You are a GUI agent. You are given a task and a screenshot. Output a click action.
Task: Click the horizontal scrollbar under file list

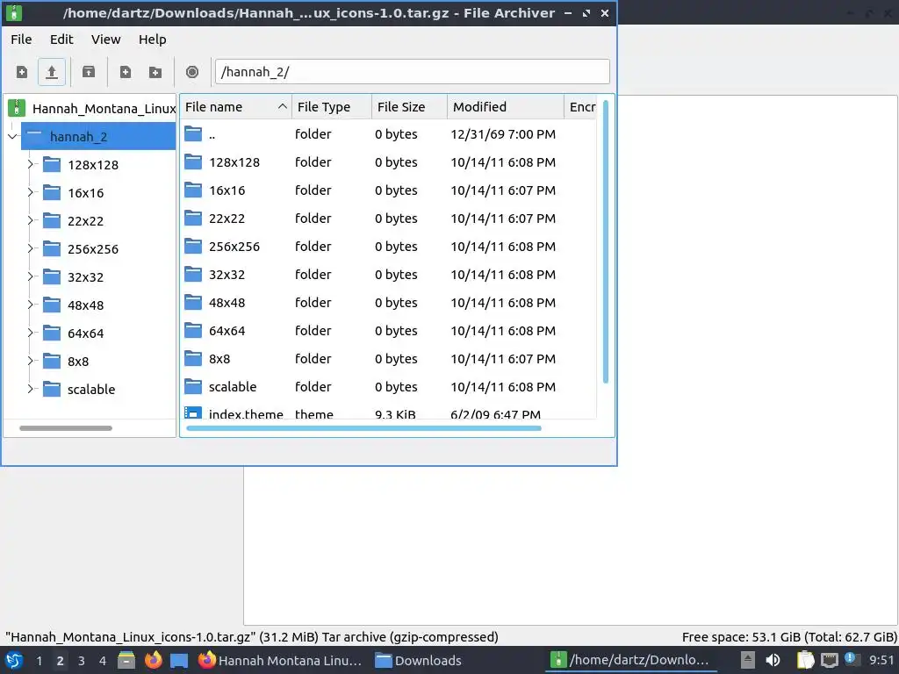[363, 427]
